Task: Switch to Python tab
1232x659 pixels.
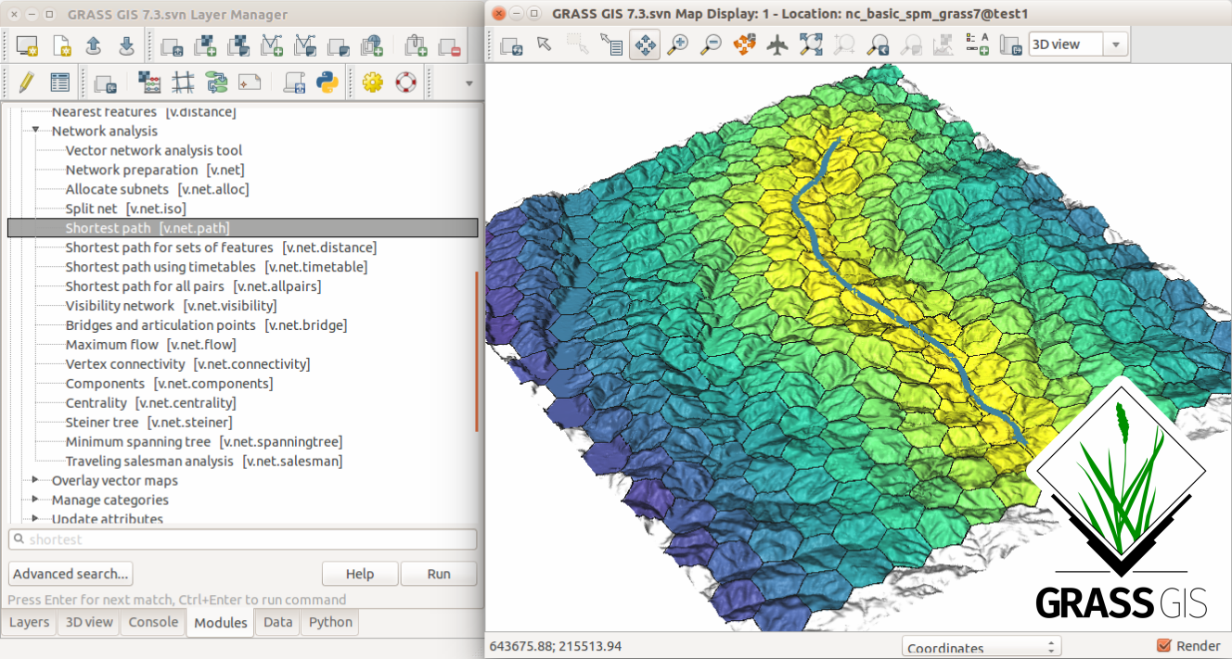Action: (330, 622)
